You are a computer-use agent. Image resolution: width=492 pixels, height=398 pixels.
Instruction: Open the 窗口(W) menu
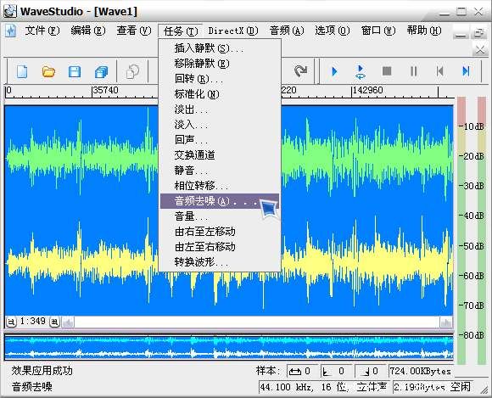pos(378,31)
